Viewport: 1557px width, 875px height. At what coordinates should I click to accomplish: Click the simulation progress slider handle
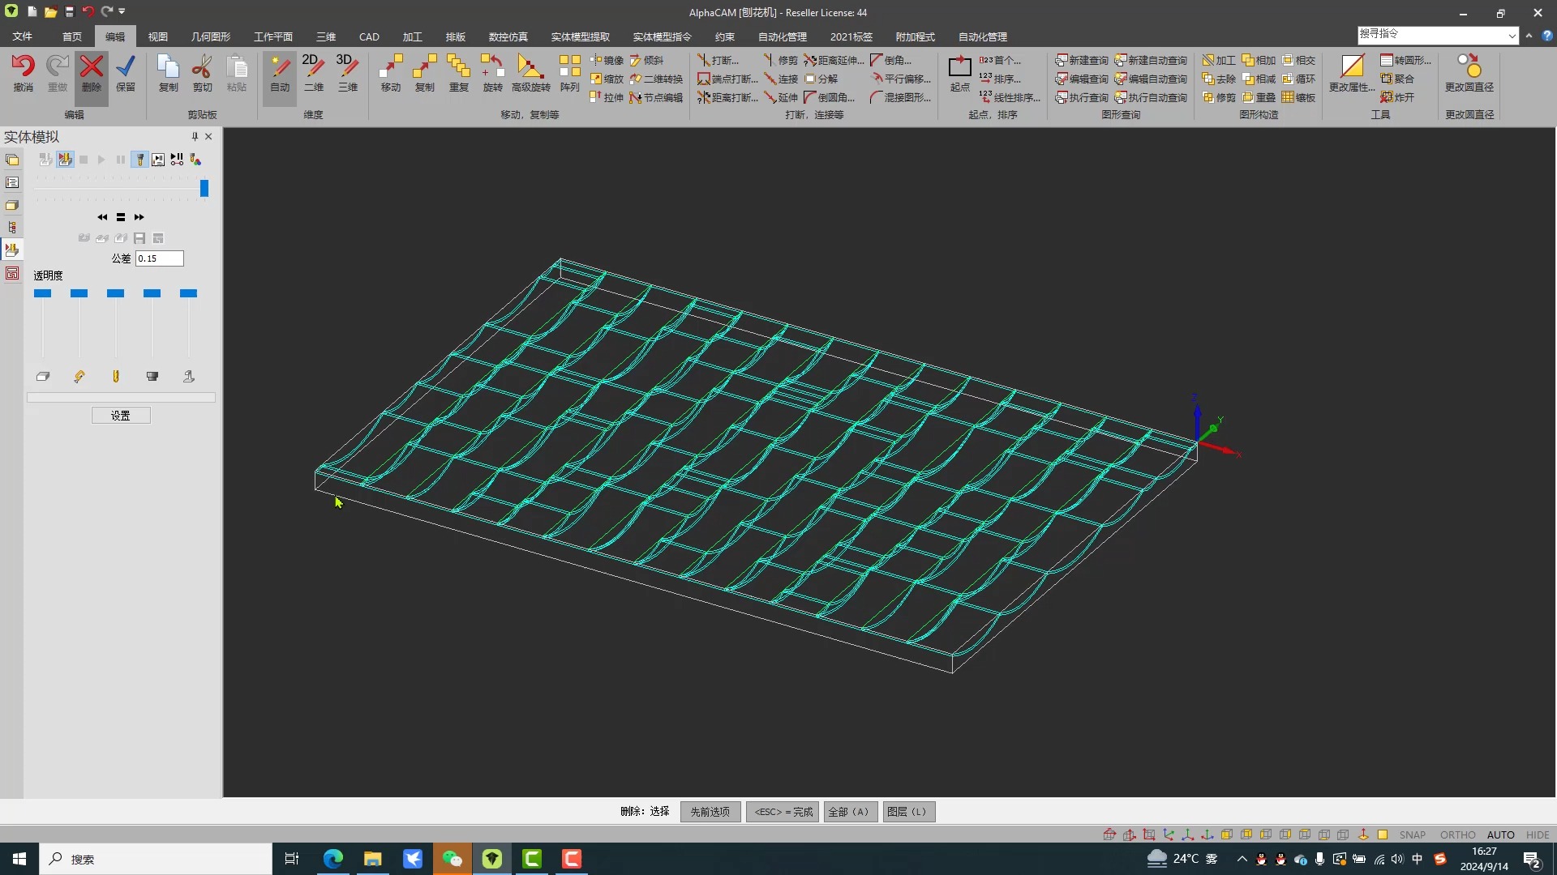pos(204,188)
